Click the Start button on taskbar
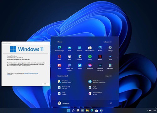 tap(68, 110)
